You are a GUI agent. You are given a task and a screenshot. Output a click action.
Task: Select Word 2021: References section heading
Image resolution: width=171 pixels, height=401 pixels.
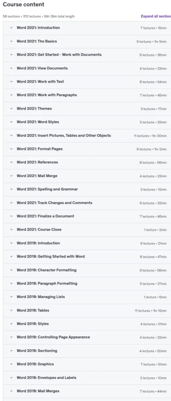37,162
